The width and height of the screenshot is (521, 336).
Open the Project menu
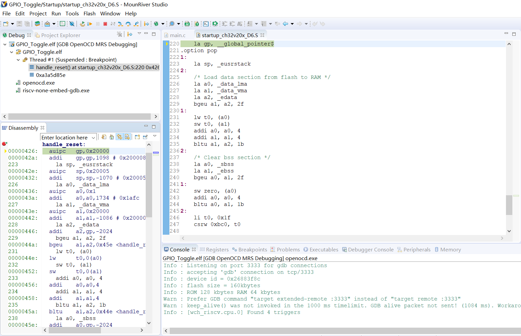(x=38, y=13)
